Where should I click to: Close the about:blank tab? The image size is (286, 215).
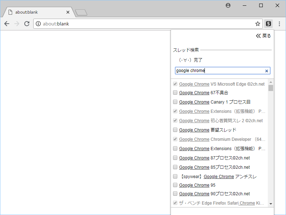coord(68,12)
